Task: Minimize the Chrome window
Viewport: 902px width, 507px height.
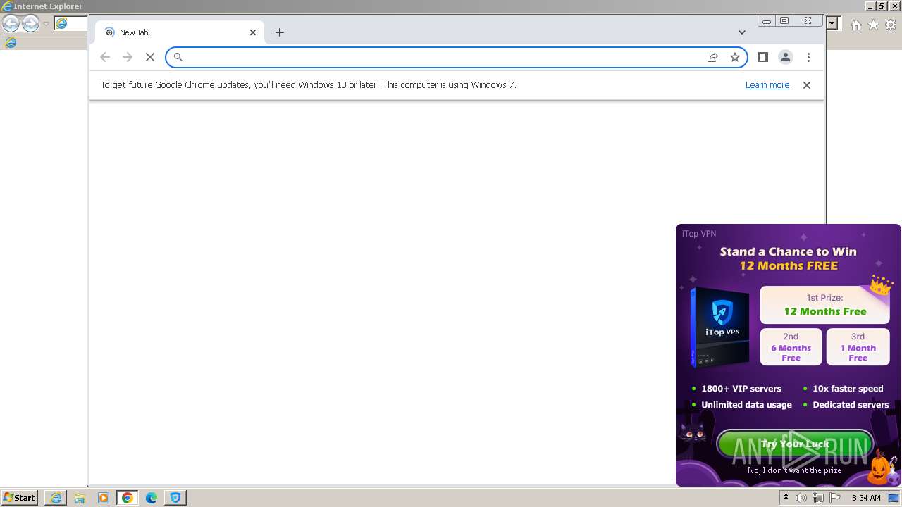Action: tap(767, 21)
